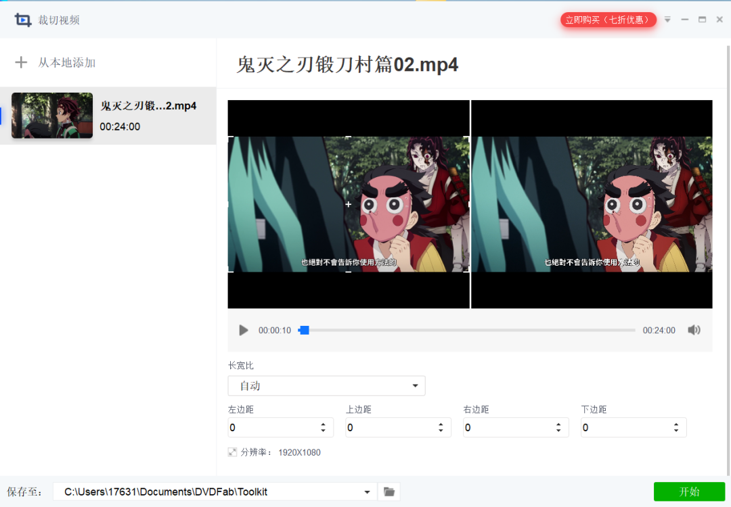Viewport: 731px width, 507px height.
Task: Click the plus icon beside 从本地添加
Action: point(21,62)
